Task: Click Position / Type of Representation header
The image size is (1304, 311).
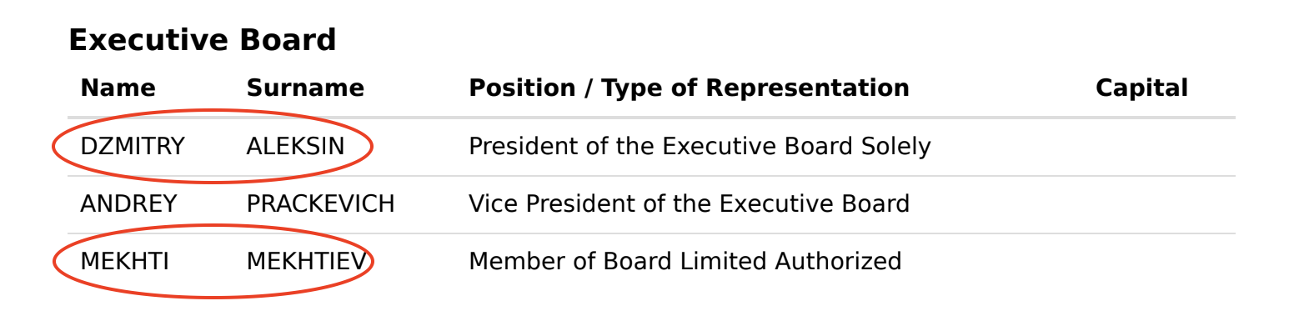Action: tap(689, 88)
